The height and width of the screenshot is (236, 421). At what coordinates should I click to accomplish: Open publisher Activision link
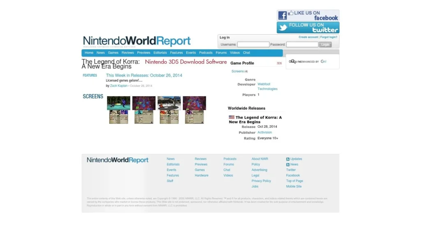coord(264,132)
